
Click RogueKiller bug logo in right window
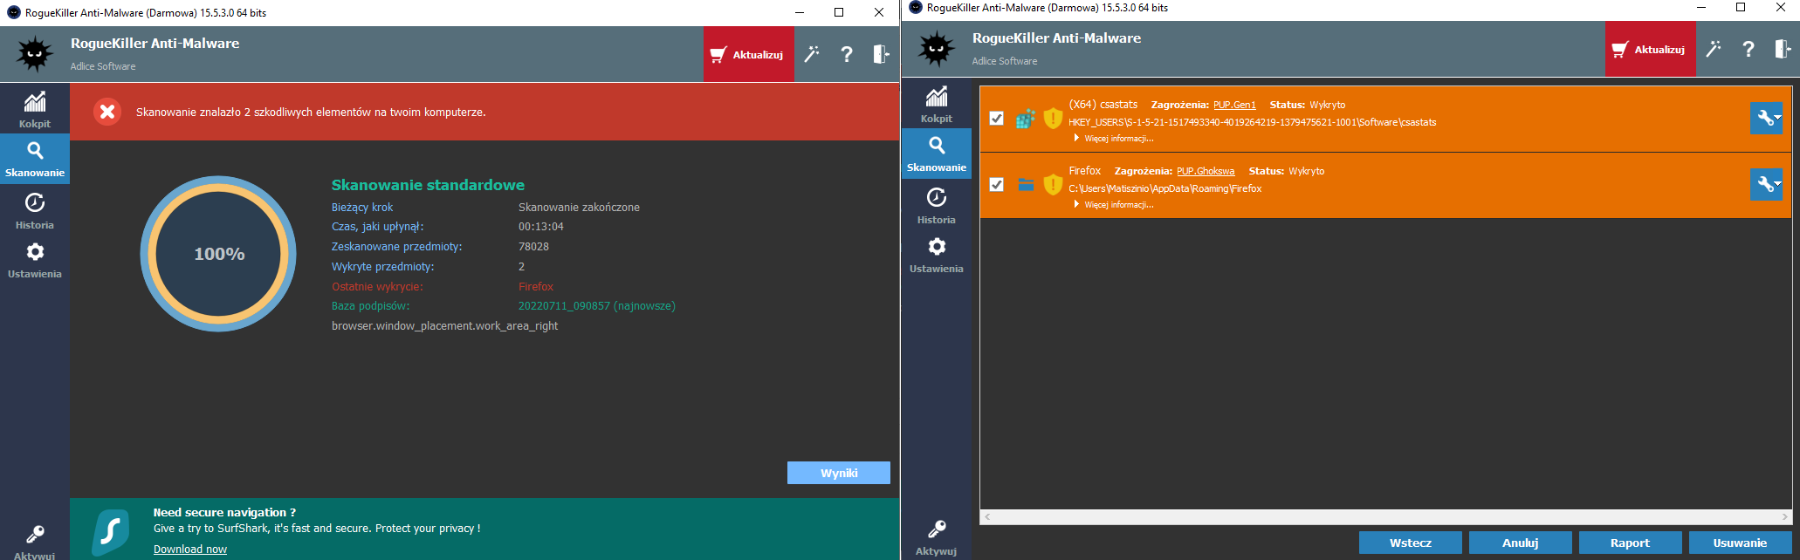(x=937, y=49)
